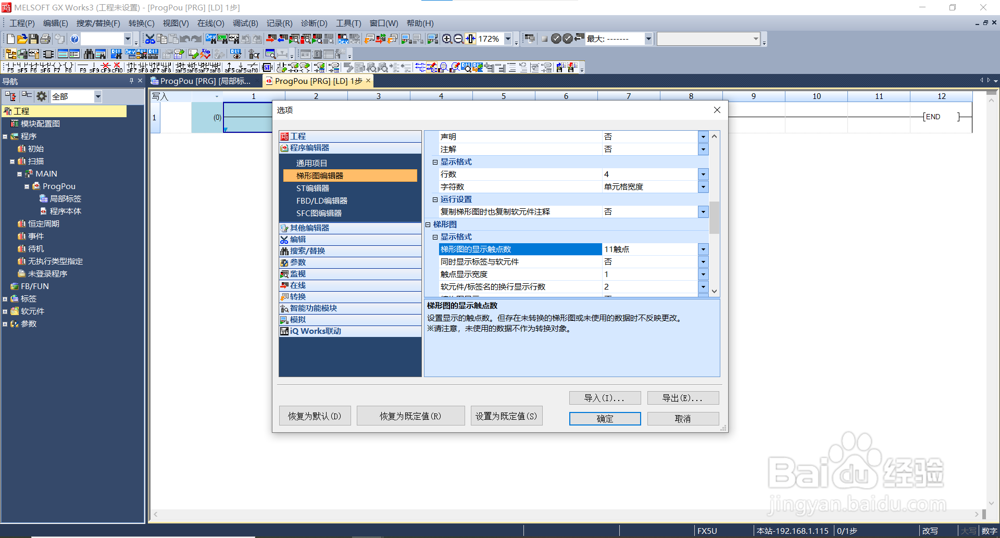Viewport: 1000px width, 538px height.
Task: Click the input box beside the help icon
Action: (106, 39)
